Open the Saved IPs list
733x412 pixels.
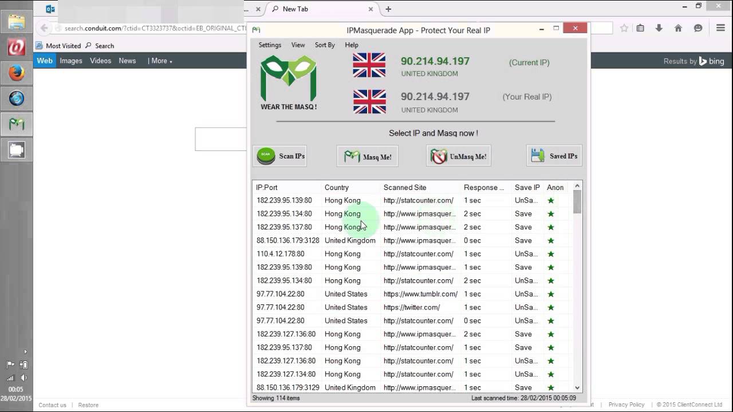[x=554, y=156]
